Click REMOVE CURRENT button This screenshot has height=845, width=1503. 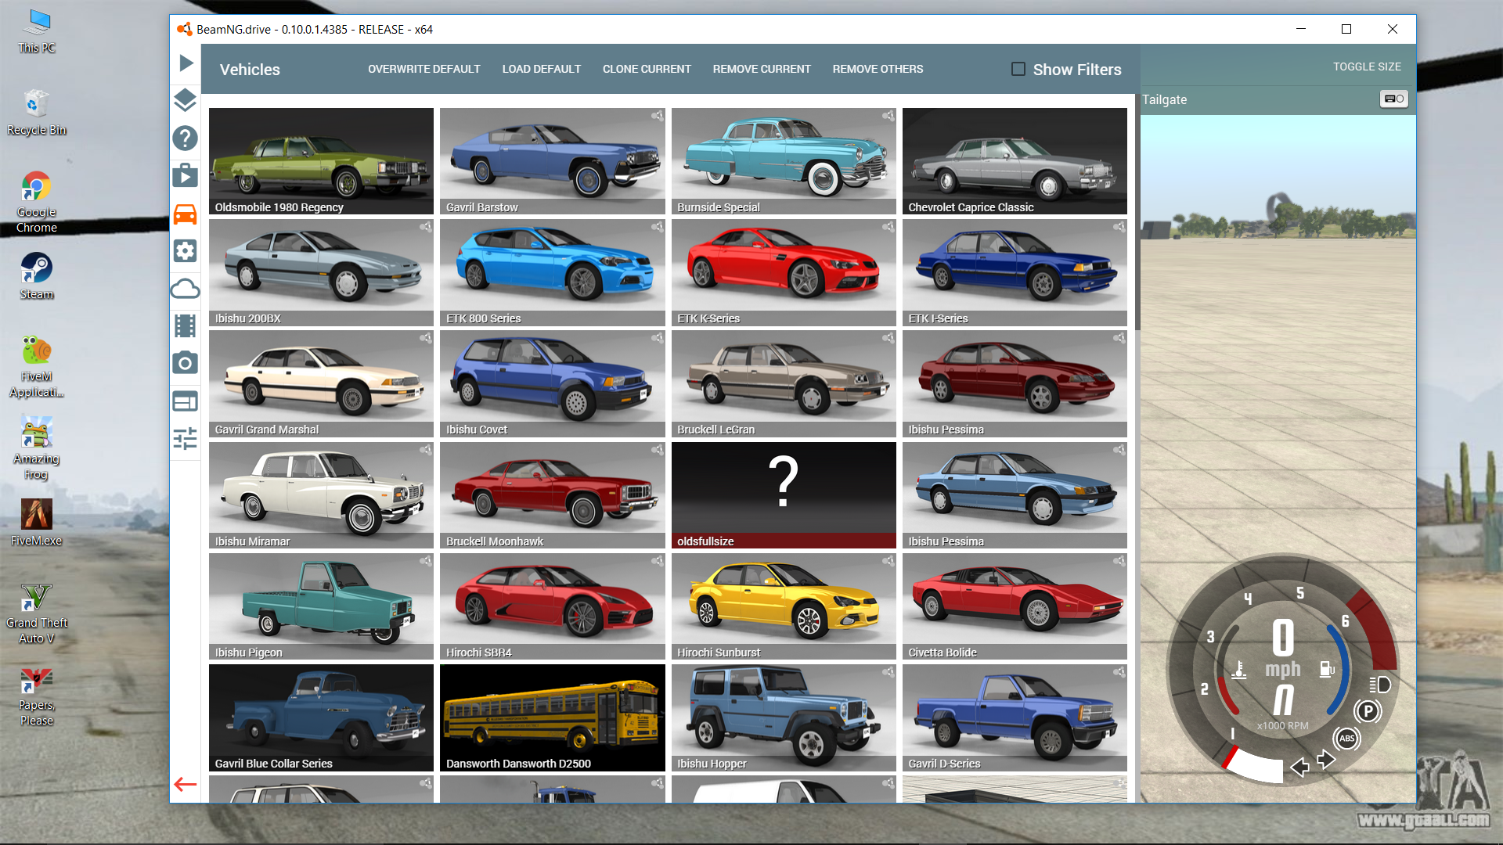point(762,69)
